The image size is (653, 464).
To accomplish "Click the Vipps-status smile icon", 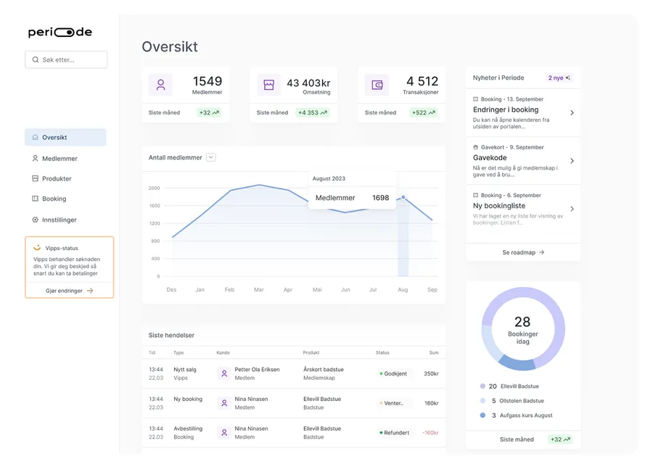I will (37, 248).
